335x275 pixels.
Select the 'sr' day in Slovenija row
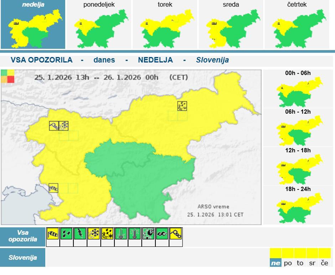tap(312, 263)
